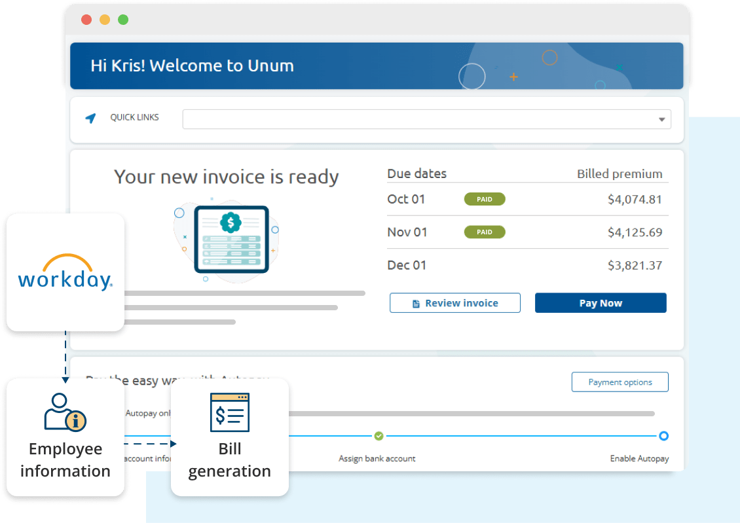This screenshot has width=740, height=523.
Task: Click the document icon in Review invoice
Action: 415,304
